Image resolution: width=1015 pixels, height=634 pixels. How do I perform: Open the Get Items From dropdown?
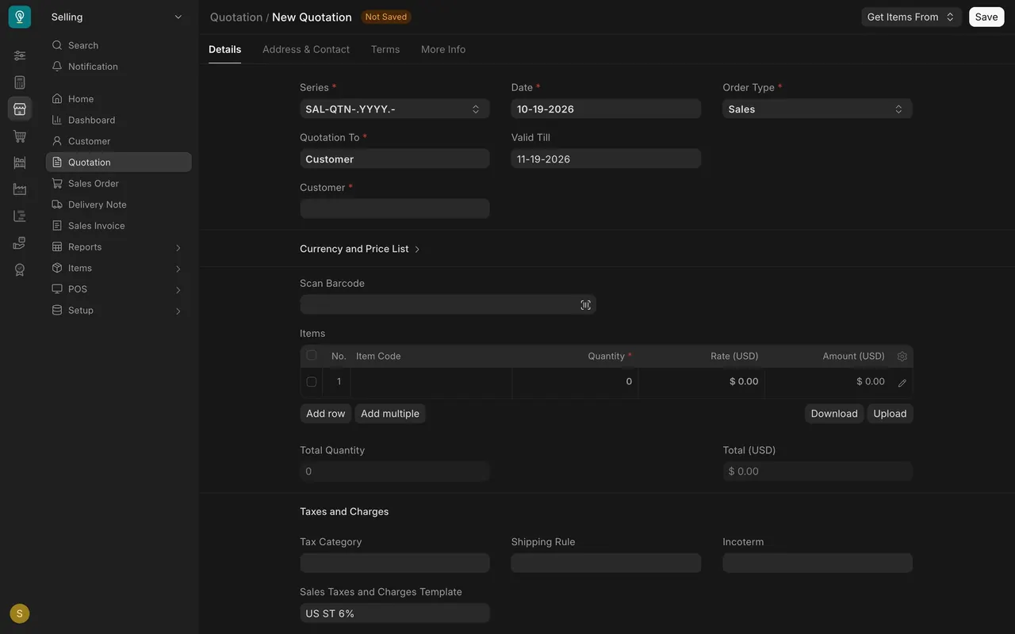(x=911, y=17)
